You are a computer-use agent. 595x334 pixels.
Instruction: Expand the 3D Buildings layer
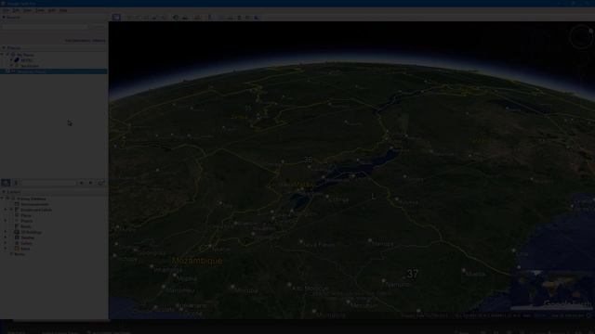tap(6, 232)
